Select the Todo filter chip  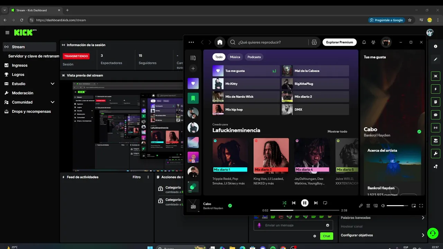coord(219,57)
